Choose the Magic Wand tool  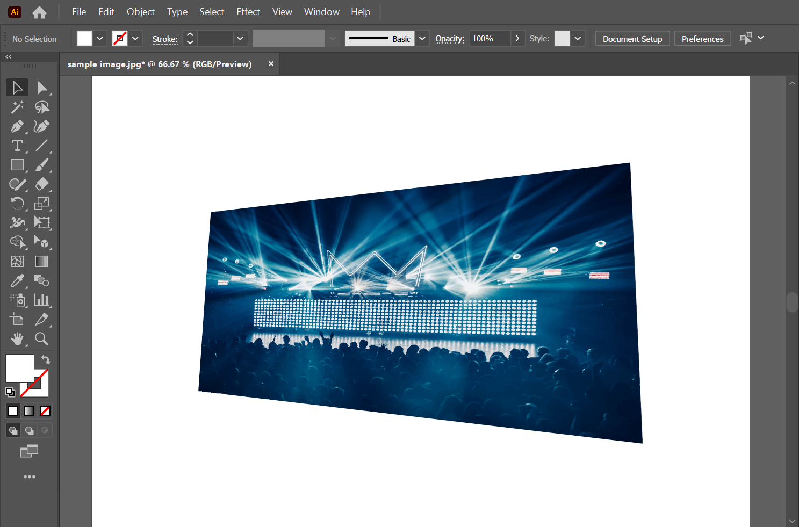[17, 107]
